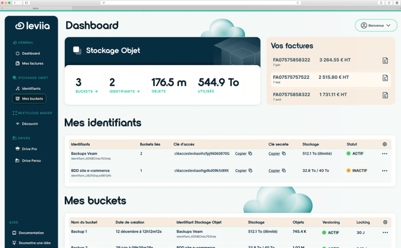Open invoice document icon for 2 515.80 € bill
Viewport: 401px width, 248px height.
point(385,78)
